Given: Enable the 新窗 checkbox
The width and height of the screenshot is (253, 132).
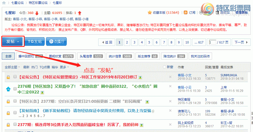Looking at the screenshot, I should pos(164,67).
